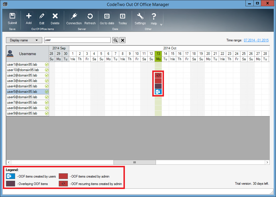The image size is (276, 197).
Task: Click the green status check for user1@domain95.lab
Action: (47, 65)
